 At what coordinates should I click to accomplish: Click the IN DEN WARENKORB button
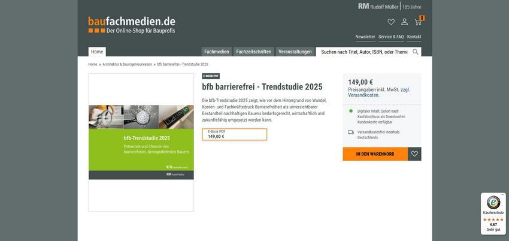pos(375,154)
